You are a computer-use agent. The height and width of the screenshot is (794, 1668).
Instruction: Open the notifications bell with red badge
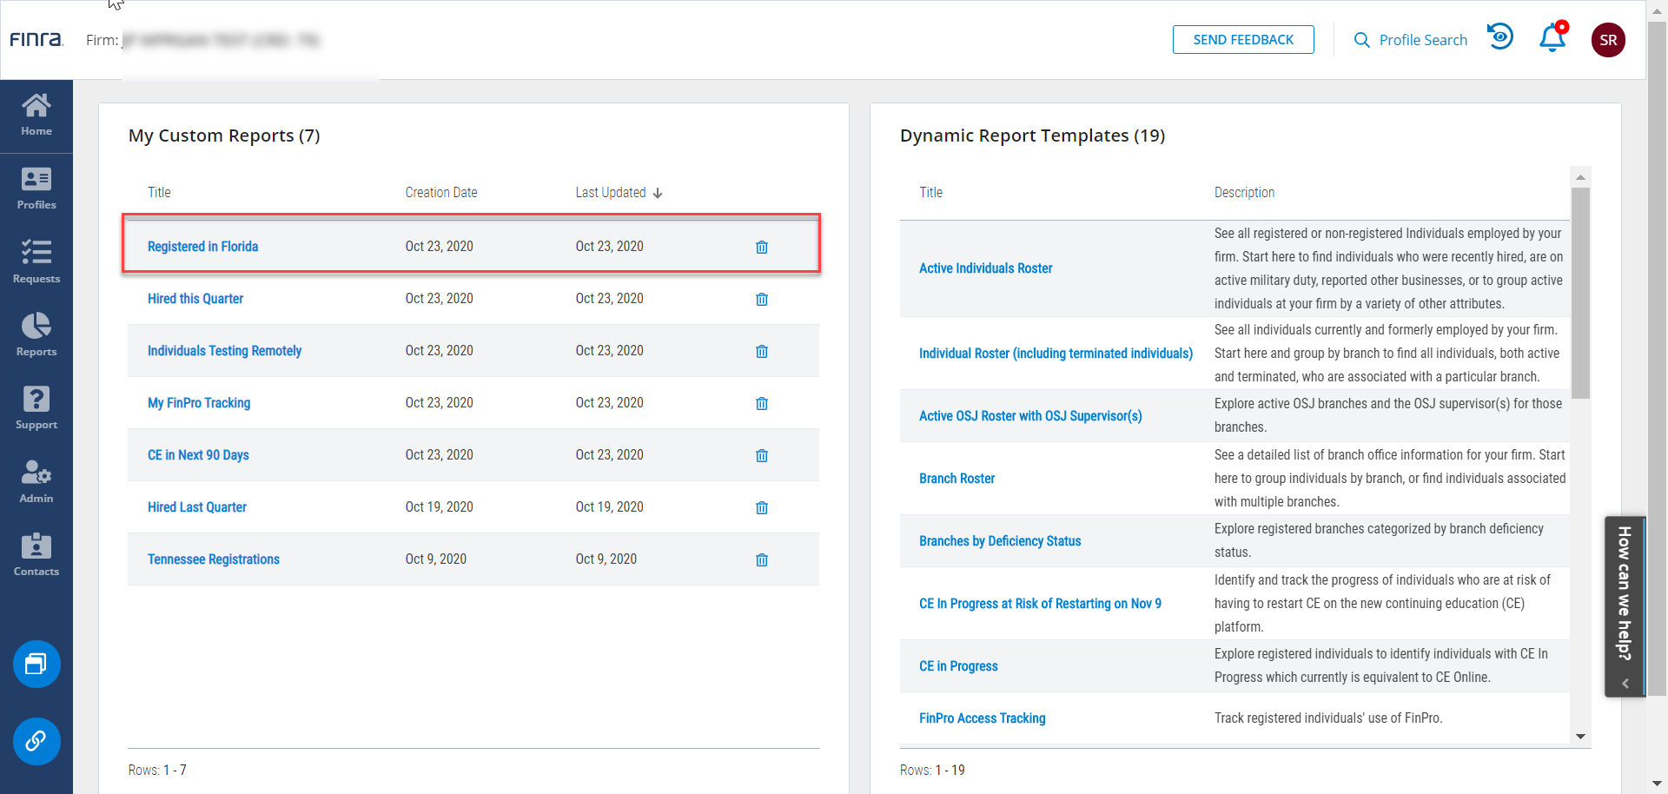point(1552,39)
